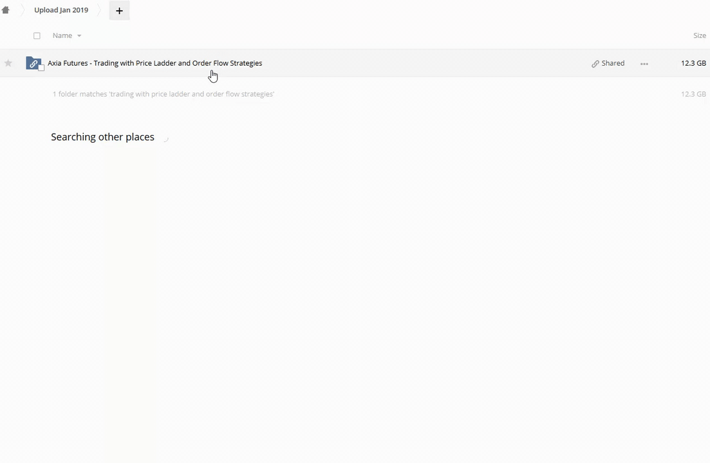Viewport: 710px width, 463px height.
Task: Open the Upload Jan 2019 breadcrumb
Action: (61, 10)
